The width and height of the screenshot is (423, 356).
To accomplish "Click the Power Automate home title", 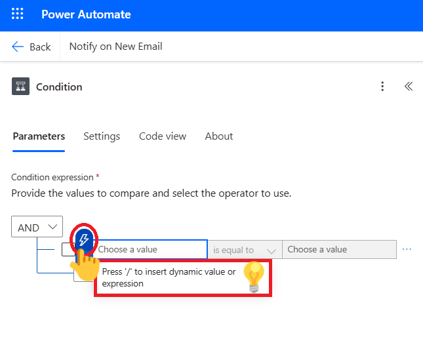I will (86, 14).
